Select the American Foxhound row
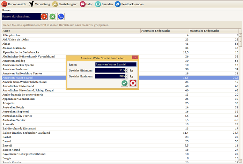The width and height of the screenshot is (243, 164). pyautogui.click(x=120, y=69)
